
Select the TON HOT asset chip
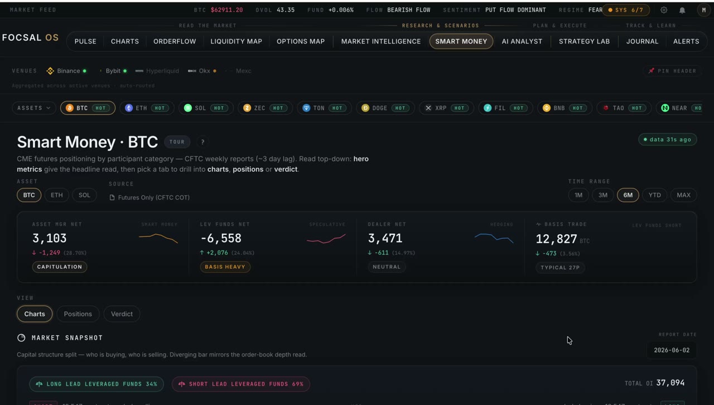coord(324,108)
